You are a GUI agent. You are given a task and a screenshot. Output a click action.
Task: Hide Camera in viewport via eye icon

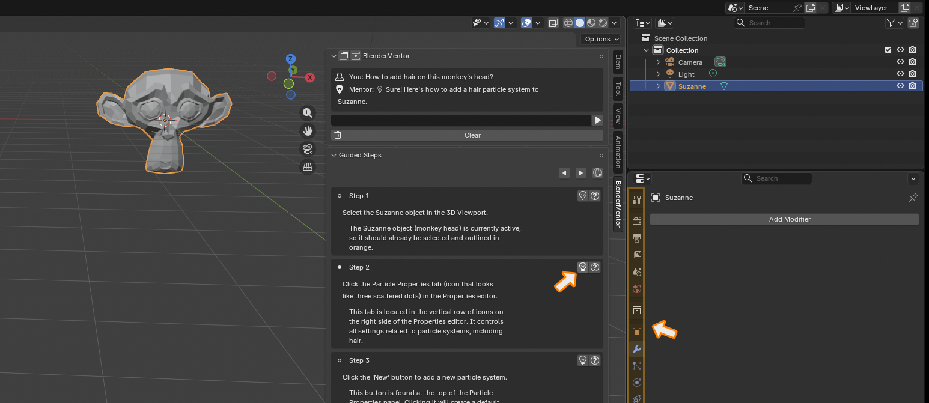pos(900,62)
